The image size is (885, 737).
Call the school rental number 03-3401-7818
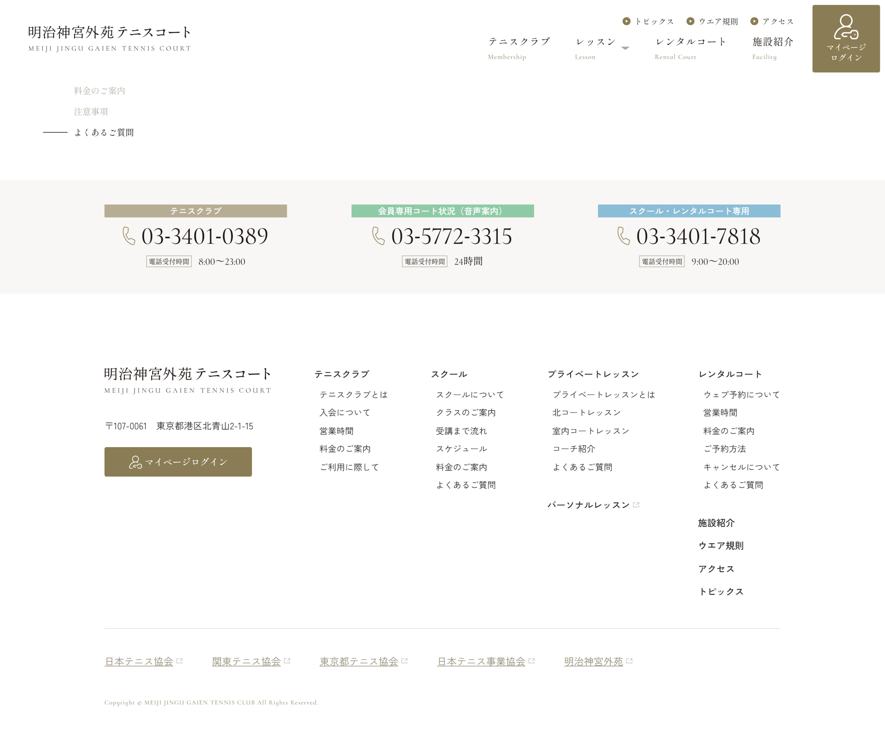(x=698, y=236)
